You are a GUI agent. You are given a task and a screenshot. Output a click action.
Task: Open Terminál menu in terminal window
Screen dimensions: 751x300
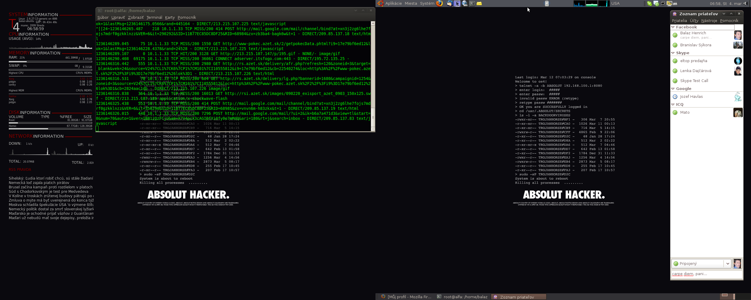[x=154, y=18]
